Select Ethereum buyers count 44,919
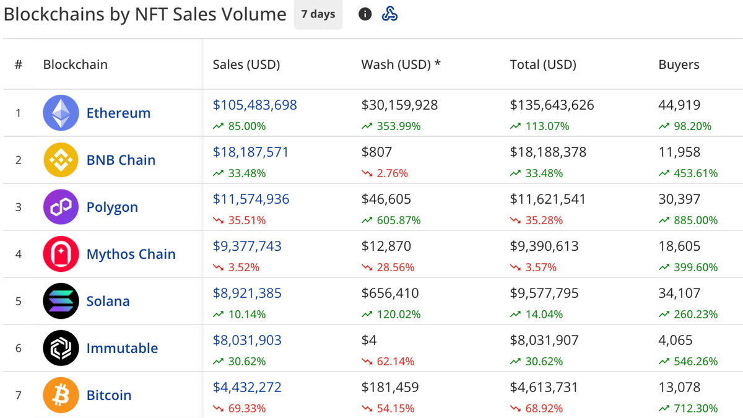 point(679,105)
